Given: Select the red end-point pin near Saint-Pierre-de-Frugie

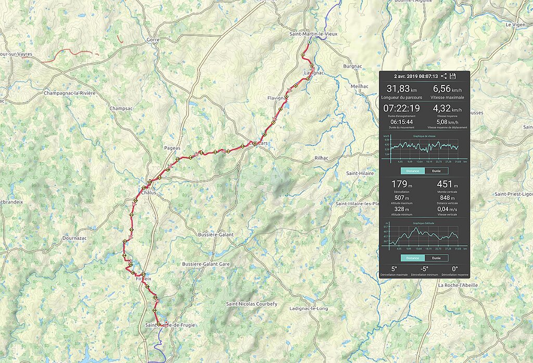Looking at the screenshot, I should [166, 322].
